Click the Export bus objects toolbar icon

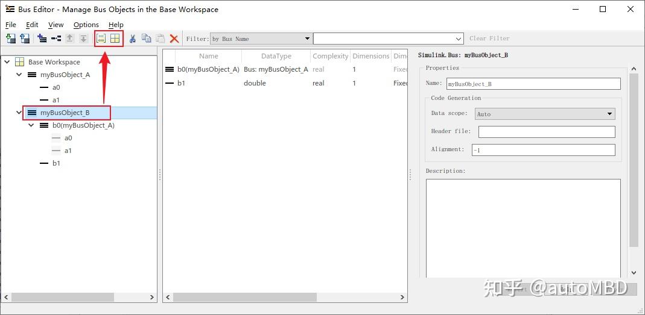click(x=25, y=39)
